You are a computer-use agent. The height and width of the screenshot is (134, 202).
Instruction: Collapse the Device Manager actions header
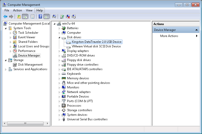coord(197,30)
